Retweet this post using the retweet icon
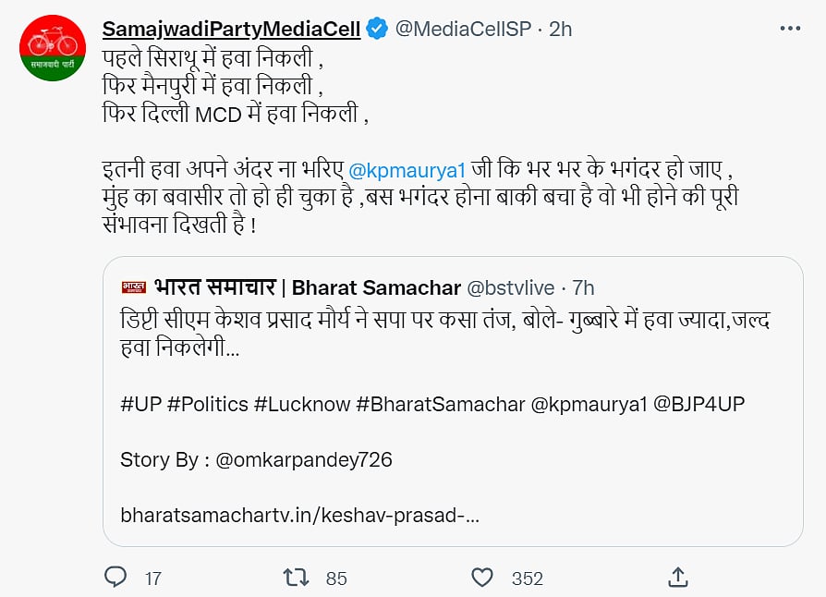The image size is (826, 597). [295, 578]
